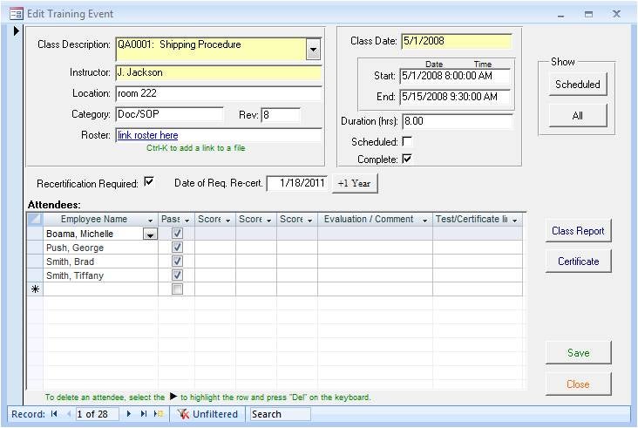
Task: Add +1 Year to recertification date
Action: click(x=355, y=183)
